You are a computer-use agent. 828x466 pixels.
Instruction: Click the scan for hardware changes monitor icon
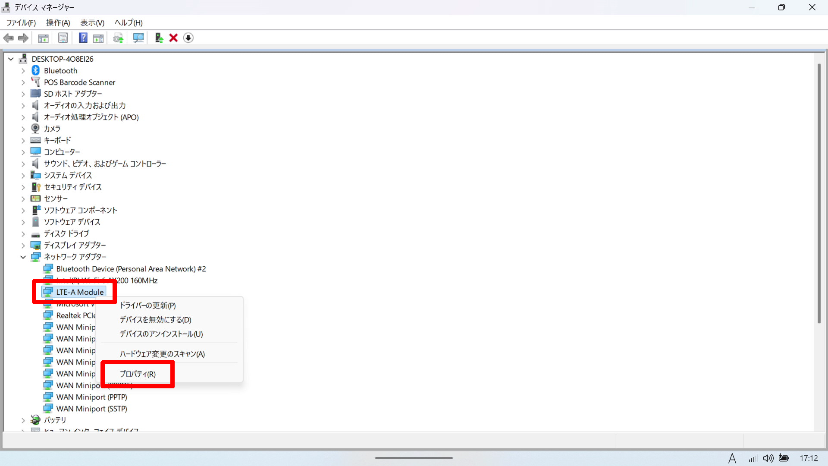tap(138, 38)
